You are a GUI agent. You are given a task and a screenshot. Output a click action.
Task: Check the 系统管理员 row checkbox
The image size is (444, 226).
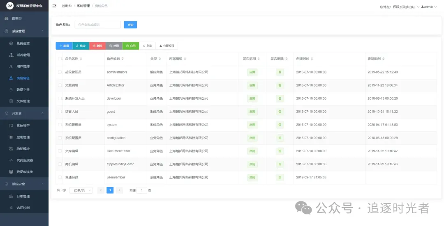tap(60, 125)
